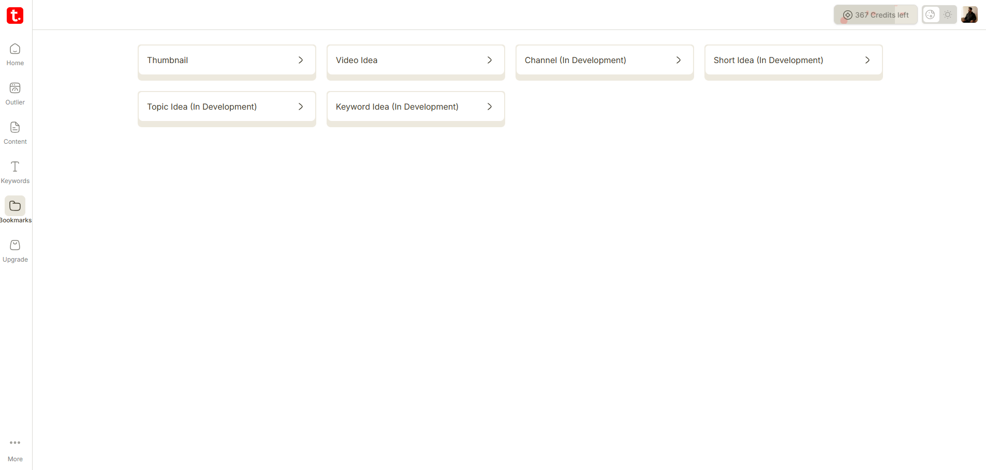Click the 367 Credits left button
Screen dimensions: 986x470
[875, 15]
